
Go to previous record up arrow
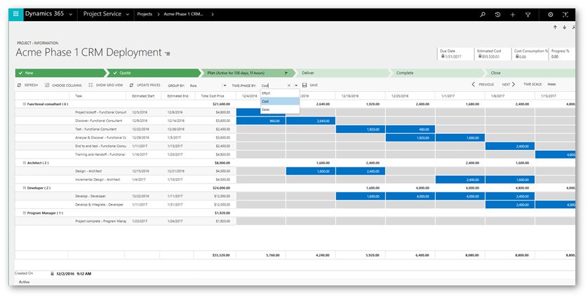click(555, 27)
